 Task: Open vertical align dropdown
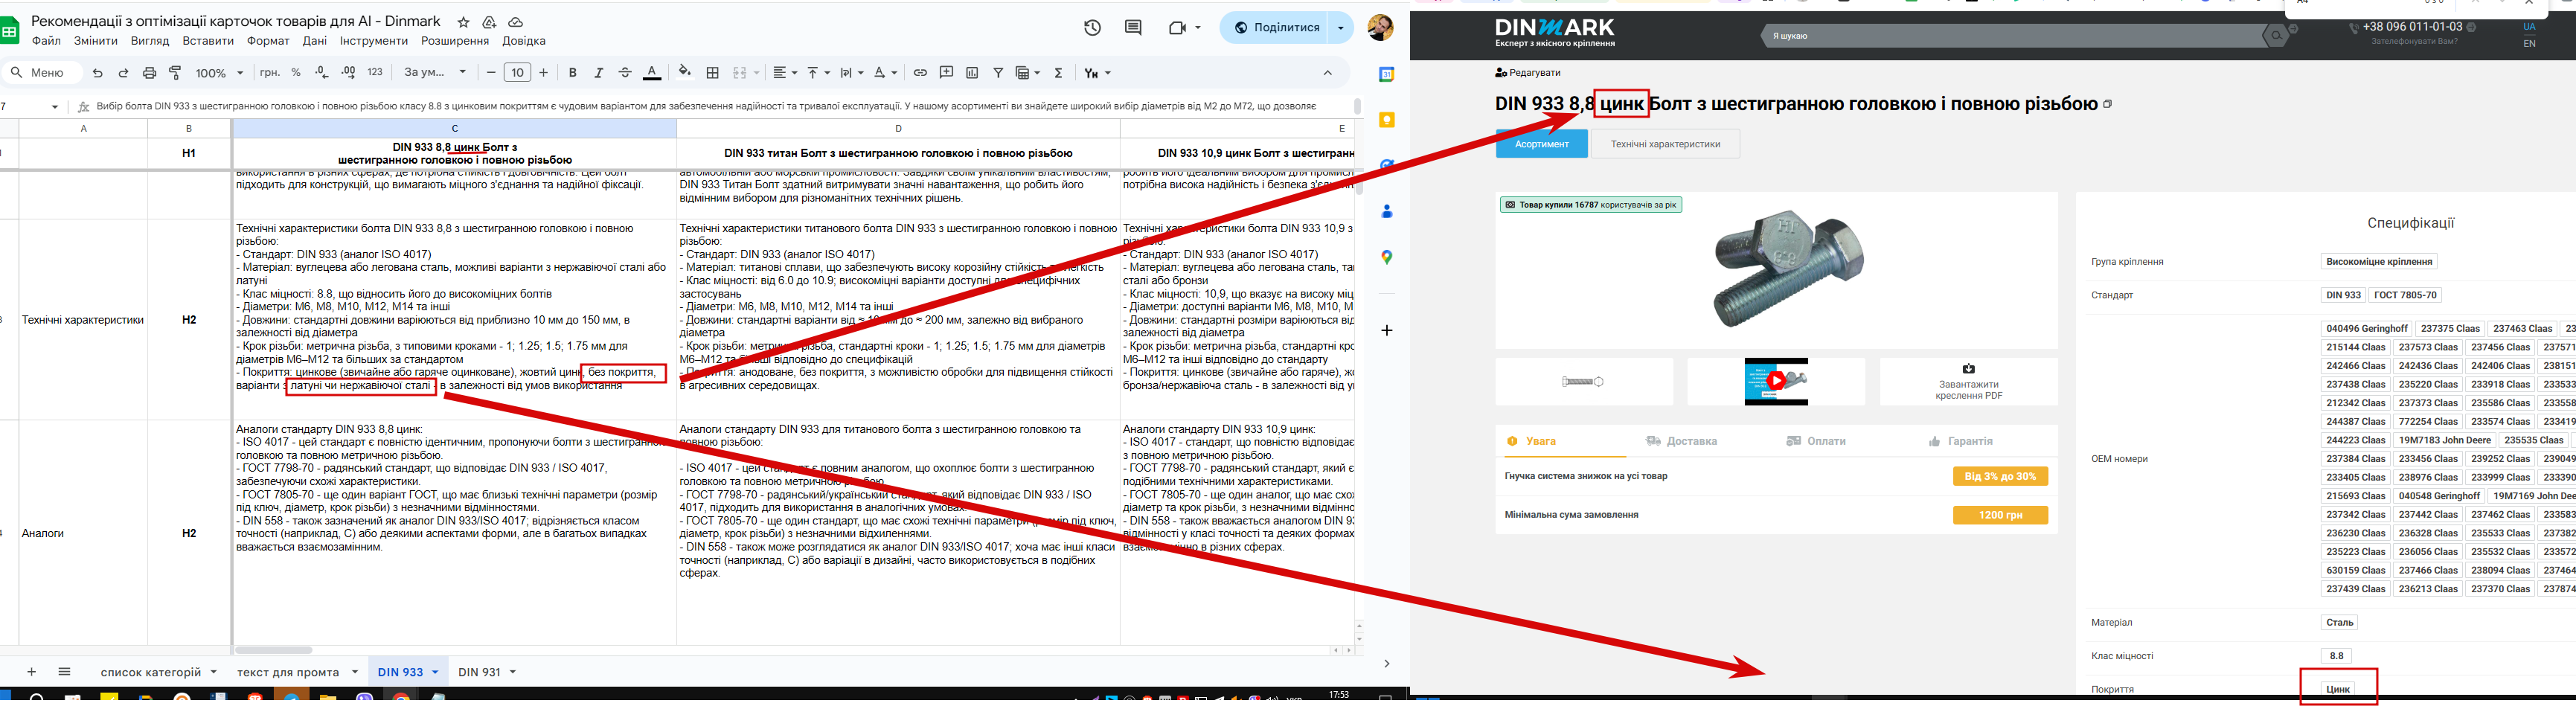(x=818, y=73)
